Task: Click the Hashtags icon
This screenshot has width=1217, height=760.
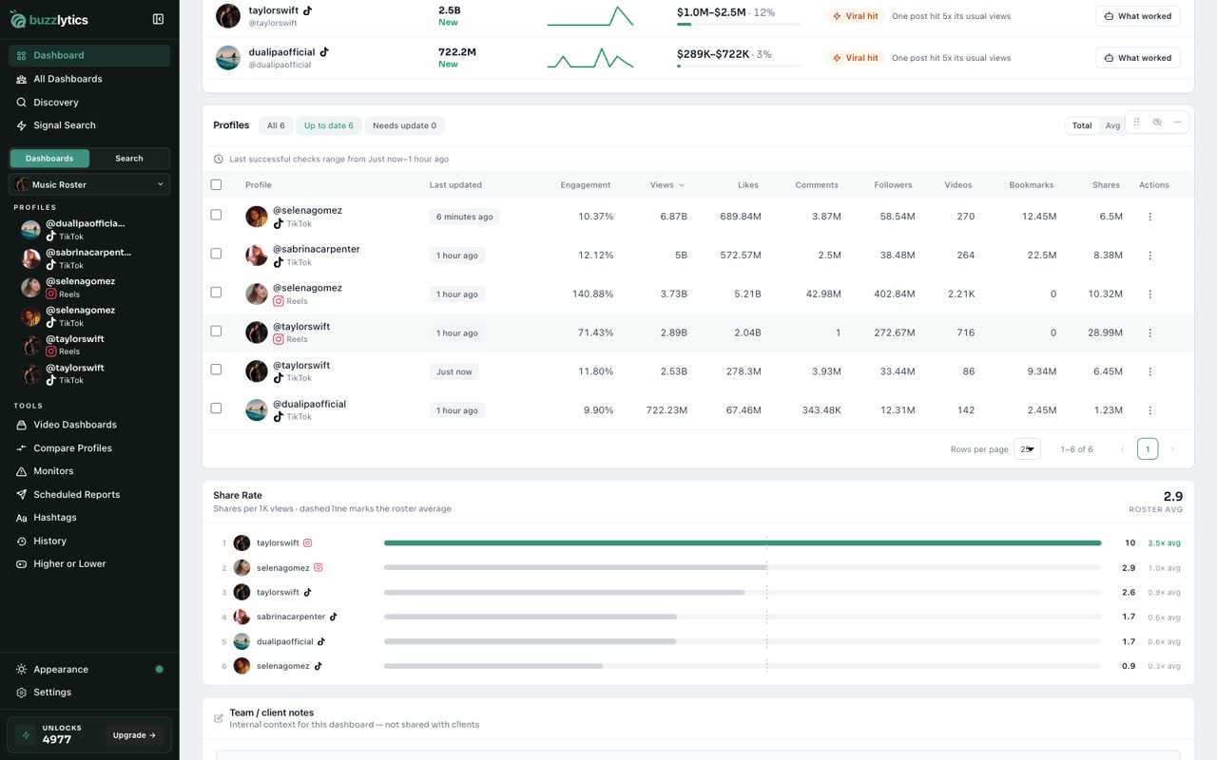Action: click(21, 518)
